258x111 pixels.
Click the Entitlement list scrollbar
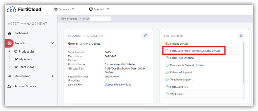coord(244,64)
